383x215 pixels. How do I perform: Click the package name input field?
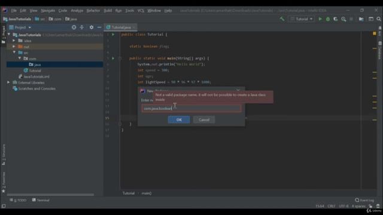[191, 108]
